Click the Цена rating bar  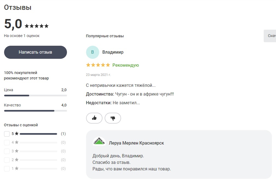tap(35, 96)
